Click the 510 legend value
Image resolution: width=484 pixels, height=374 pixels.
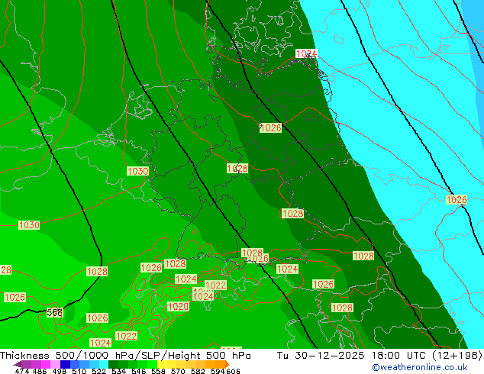coord(79,371)
